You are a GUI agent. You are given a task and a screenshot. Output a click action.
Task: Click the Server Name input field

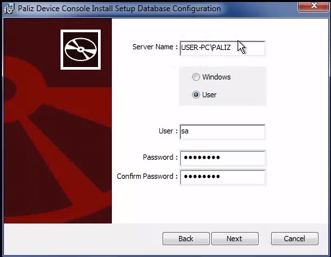[x=222, y=49]
